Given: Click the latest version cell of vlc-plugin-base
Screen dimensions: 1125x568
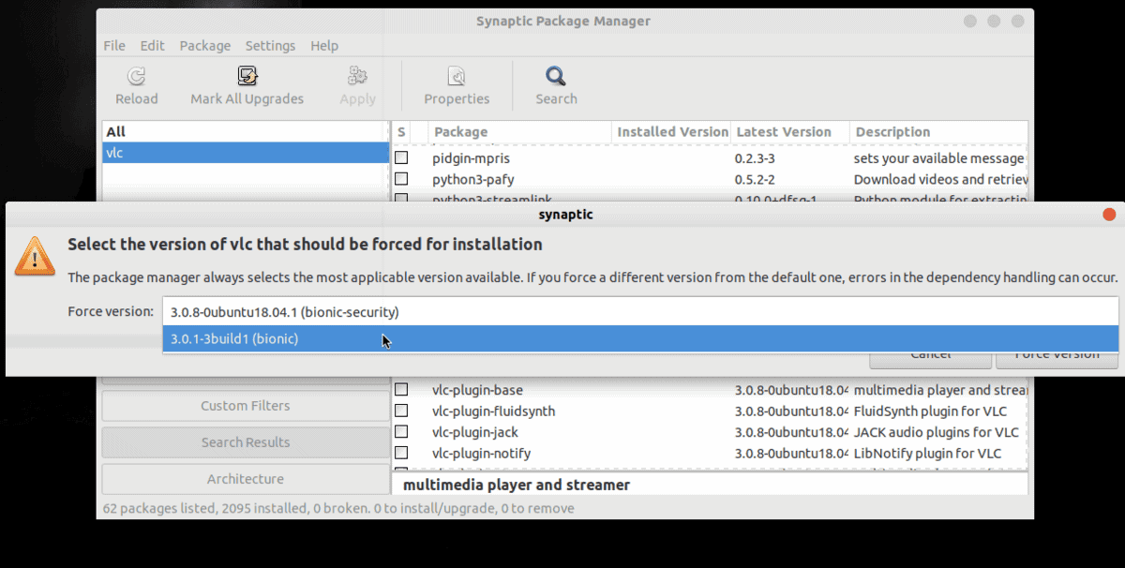Looking at the screenshot, I should [x=791, y=390].
